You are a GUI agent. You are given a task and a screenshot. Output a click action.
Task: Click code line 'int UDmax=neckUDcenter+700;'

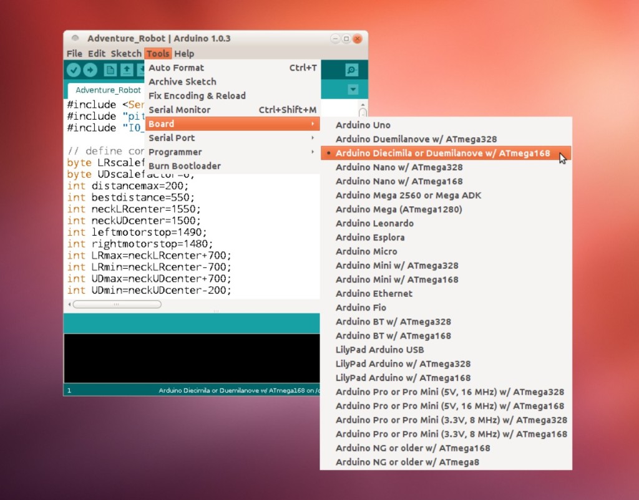pos(149,279)
